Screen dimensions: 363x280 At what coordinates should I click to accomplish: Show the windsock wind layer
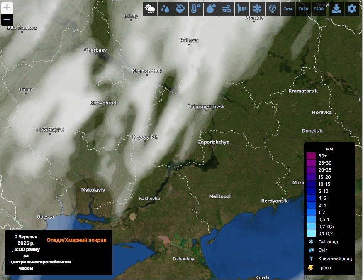pyautogui.click(x=242, y=9)
